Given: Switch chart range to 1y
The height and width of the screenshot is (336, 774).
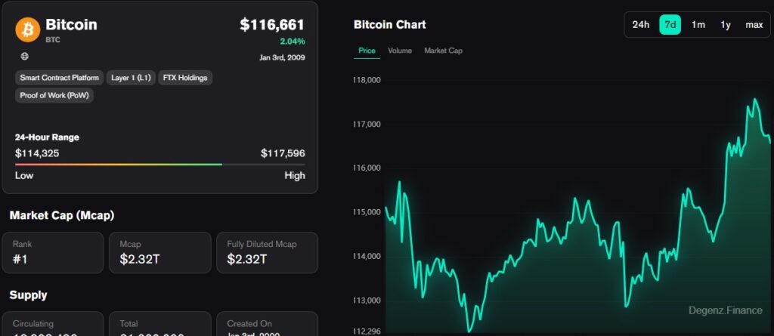Looking at the screenshot, I should click(725, 25).
